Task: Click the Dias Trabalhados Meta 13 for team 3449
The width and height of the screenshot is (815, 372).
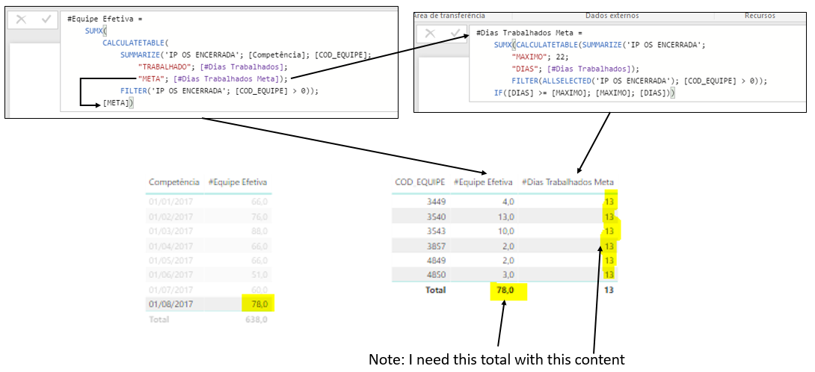Action: pos(609,202)
